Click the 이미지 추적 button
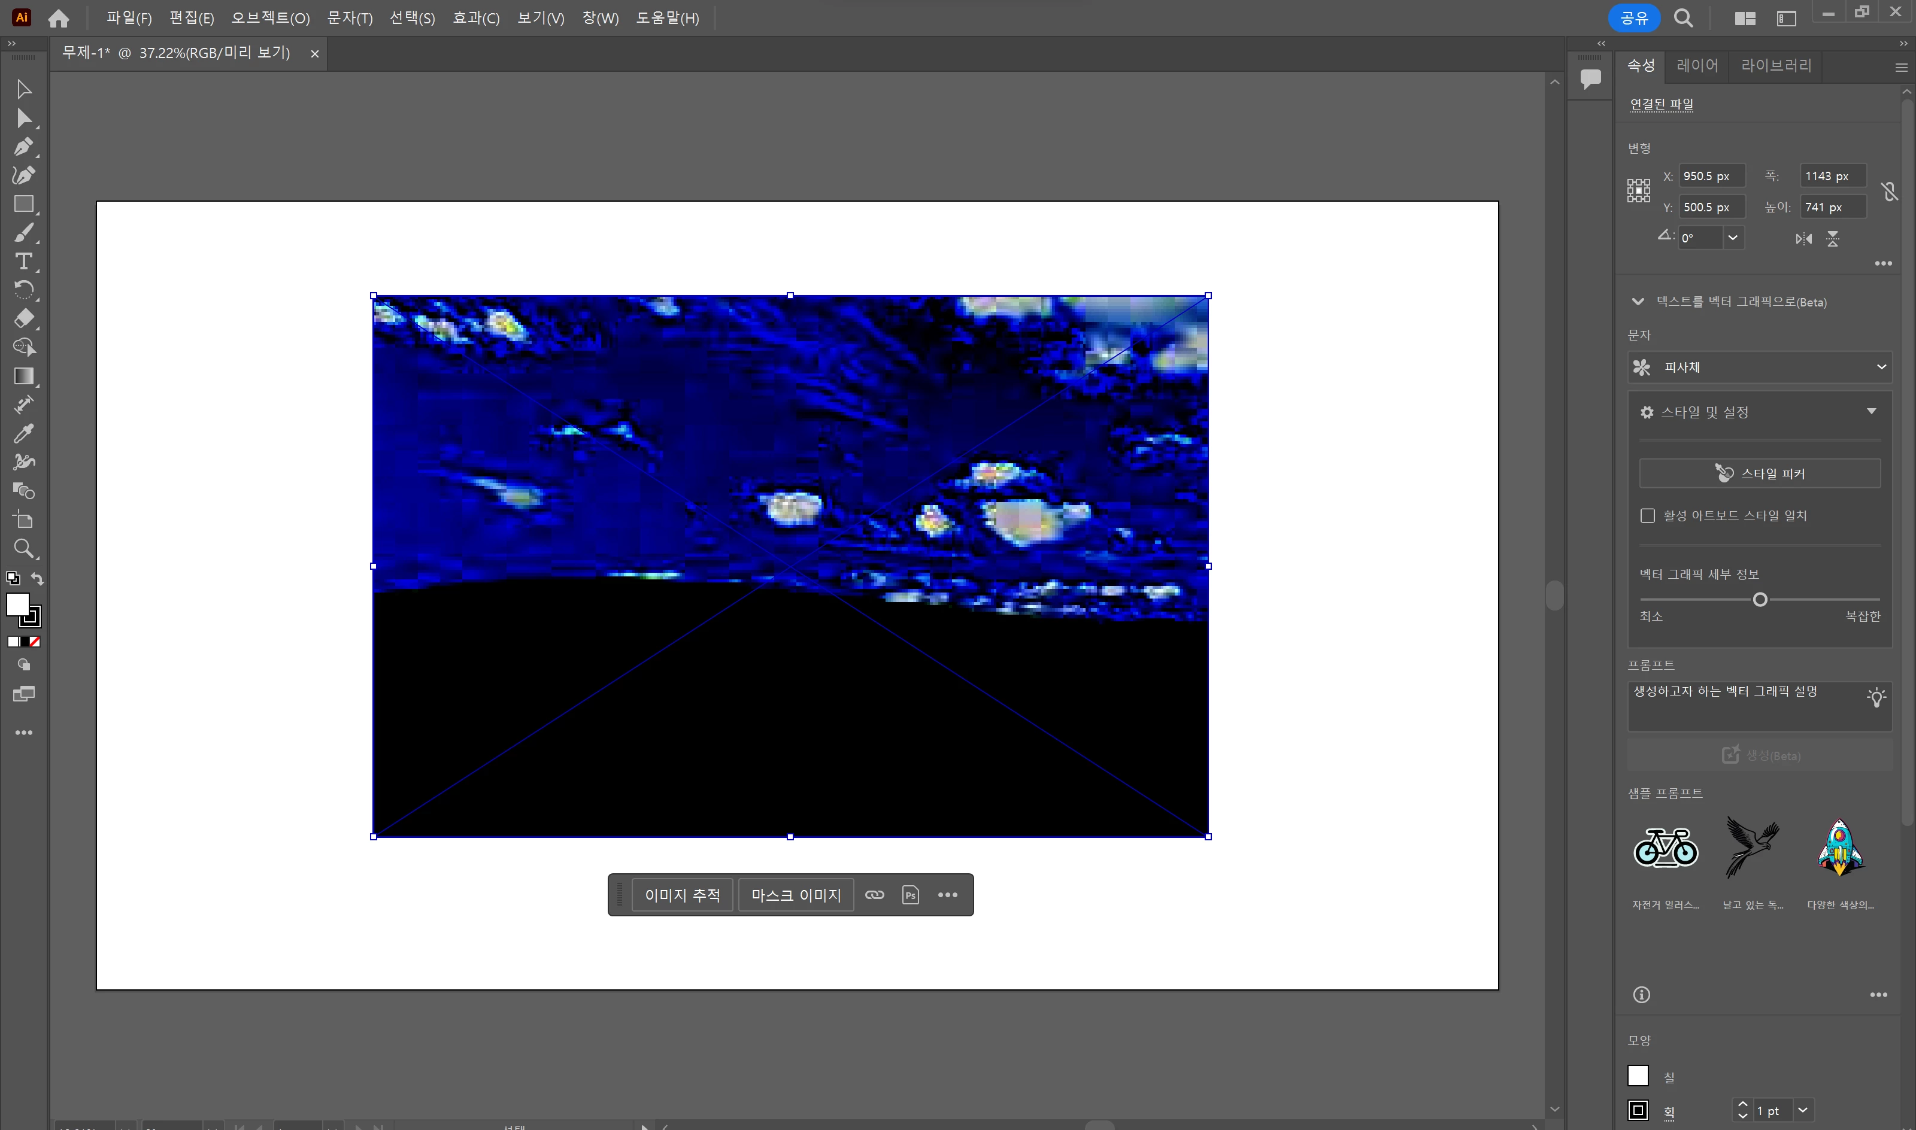The width and height of the screenshot is (1916, 1130). 683,895
